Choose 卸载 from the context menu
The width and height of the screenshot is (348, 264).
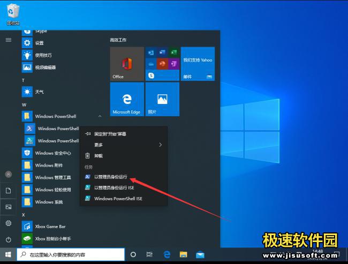pyautogui.click(x=124, y=156)
